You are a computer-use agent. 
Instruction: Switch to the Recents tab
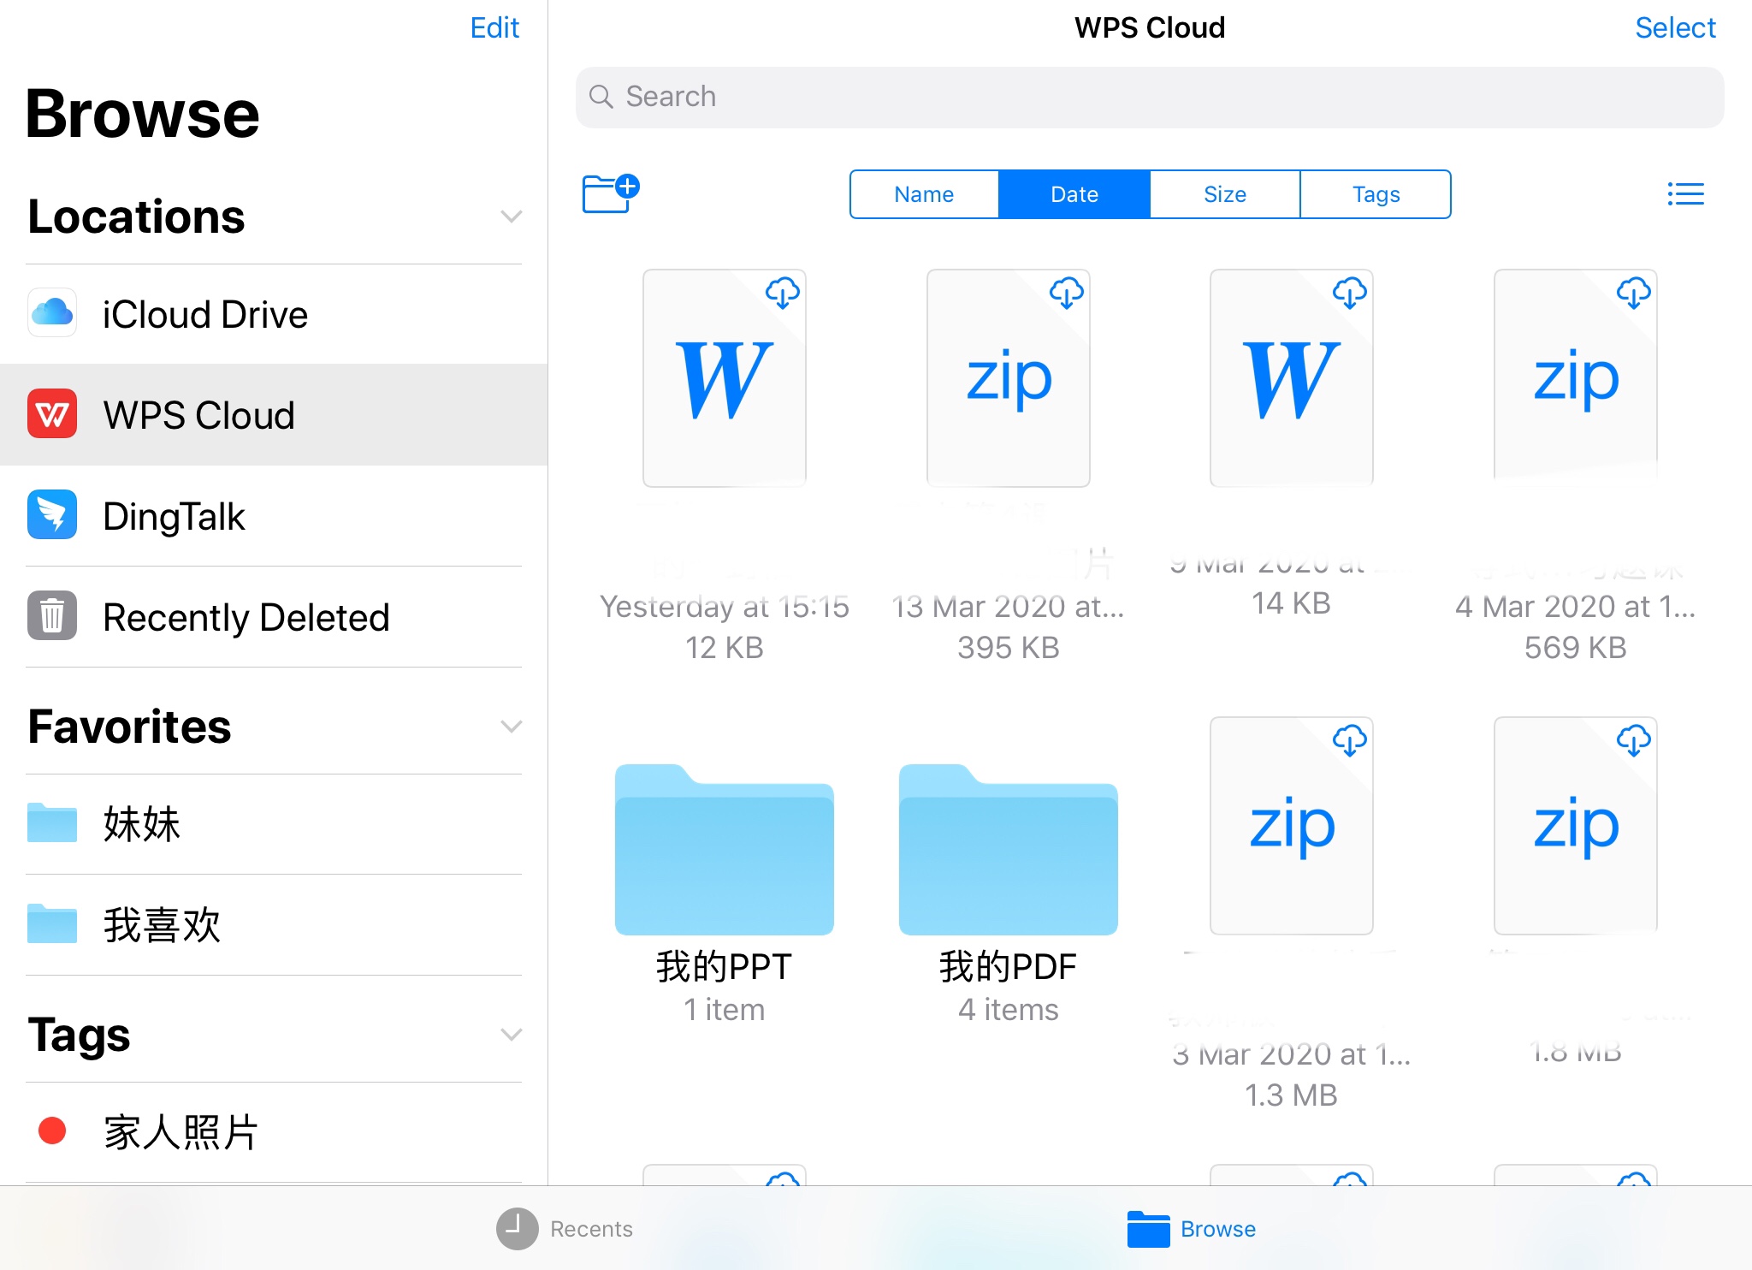coord(565,1229)
